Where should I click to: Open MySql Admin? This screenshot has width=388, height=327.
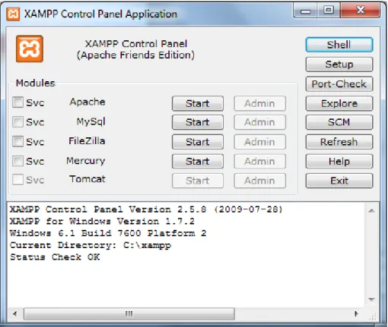point(259,122)
